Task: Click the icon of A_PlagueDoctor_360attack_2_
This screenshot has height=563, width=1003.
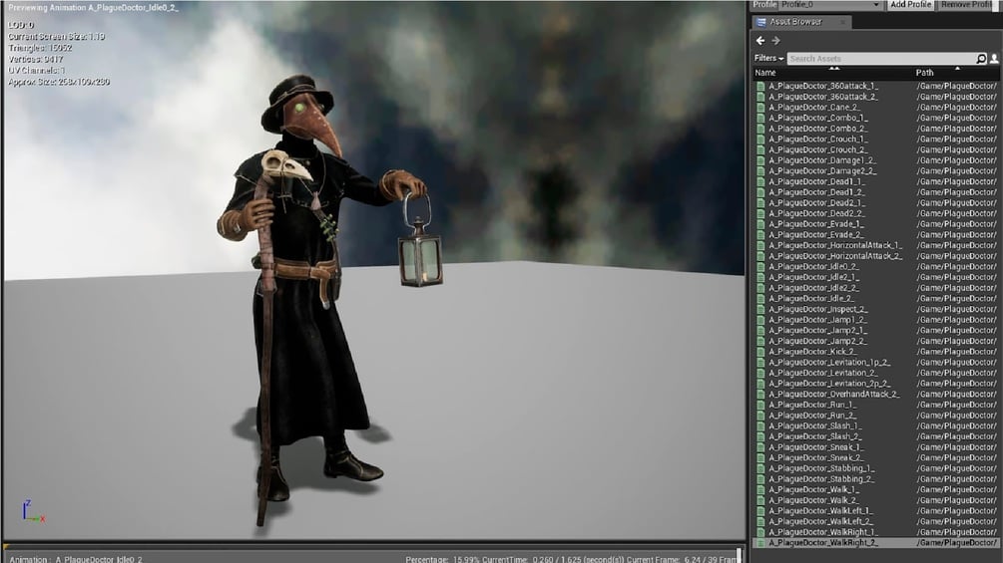Action: (760, 97)
